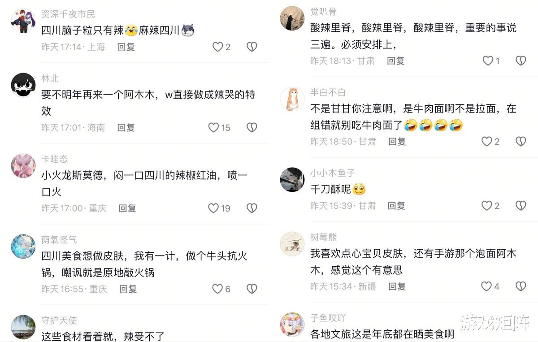Reply to 林北's comment from 海南
This screenshot has height=342, width=538.
click(126, 128)
